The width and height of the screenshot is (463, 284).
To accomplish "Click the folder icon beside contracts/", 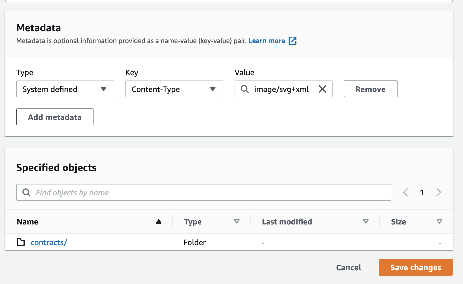I will 21,242.
